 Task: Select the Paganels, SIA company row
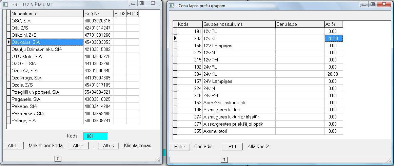tap(47, 99)
